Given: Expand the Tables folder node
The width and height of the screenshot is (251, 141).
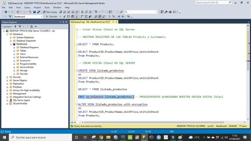Looking at the screenshot, I should coord(14,51).
